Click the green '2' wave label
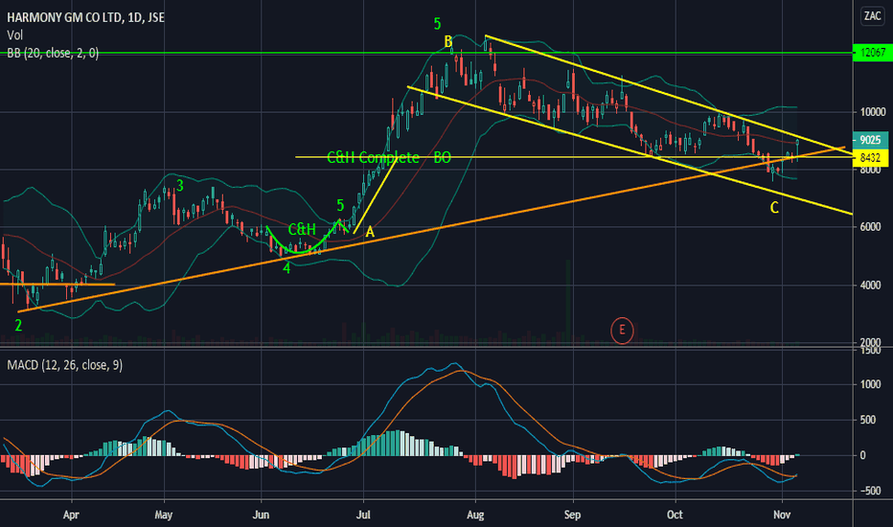Viewport: 893px width, 527px height. (18, 326)
